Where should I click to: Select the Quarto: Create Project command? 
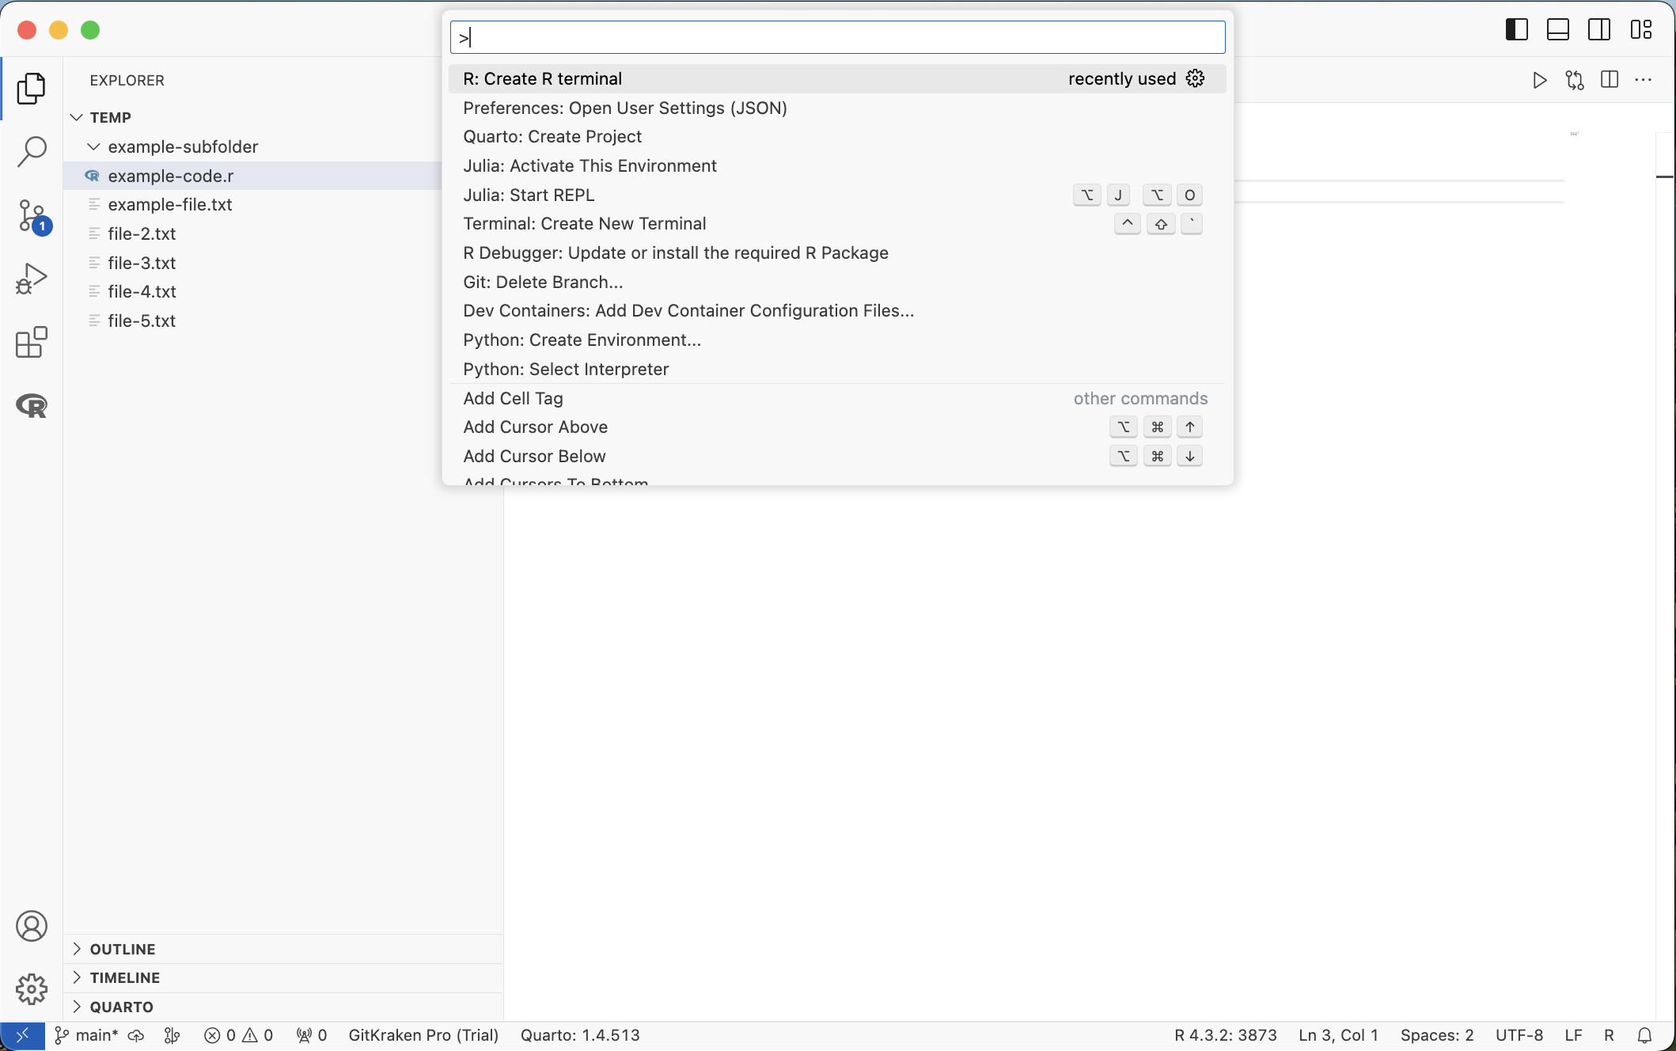click(552, 136)
